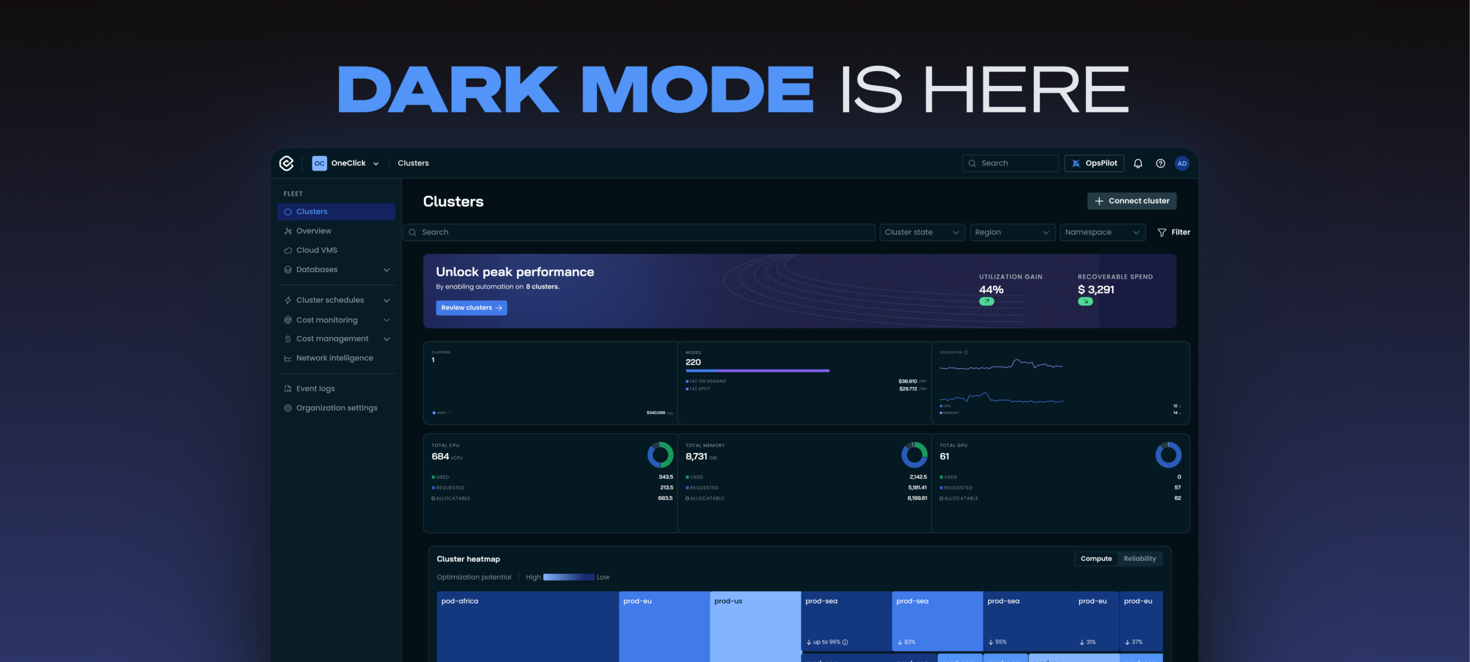Click the info icon beside up to 96%
The width and height of the screenshot is (1470, 662).
tap(845, 642)
